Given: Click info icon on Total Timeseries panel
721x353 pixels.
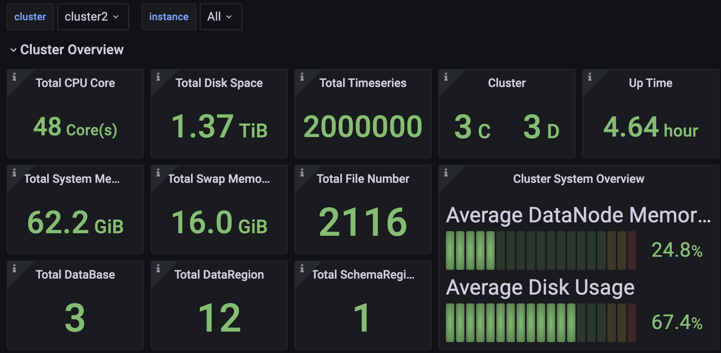Looking at the screenshot, I should [x=302, y=77].
